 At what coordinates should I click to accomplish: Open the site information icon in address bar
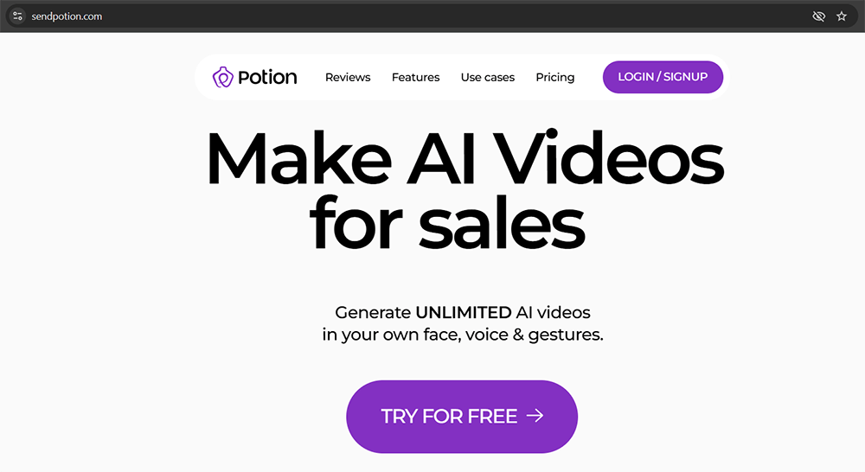pyautogui.click(x=17, y=16)
